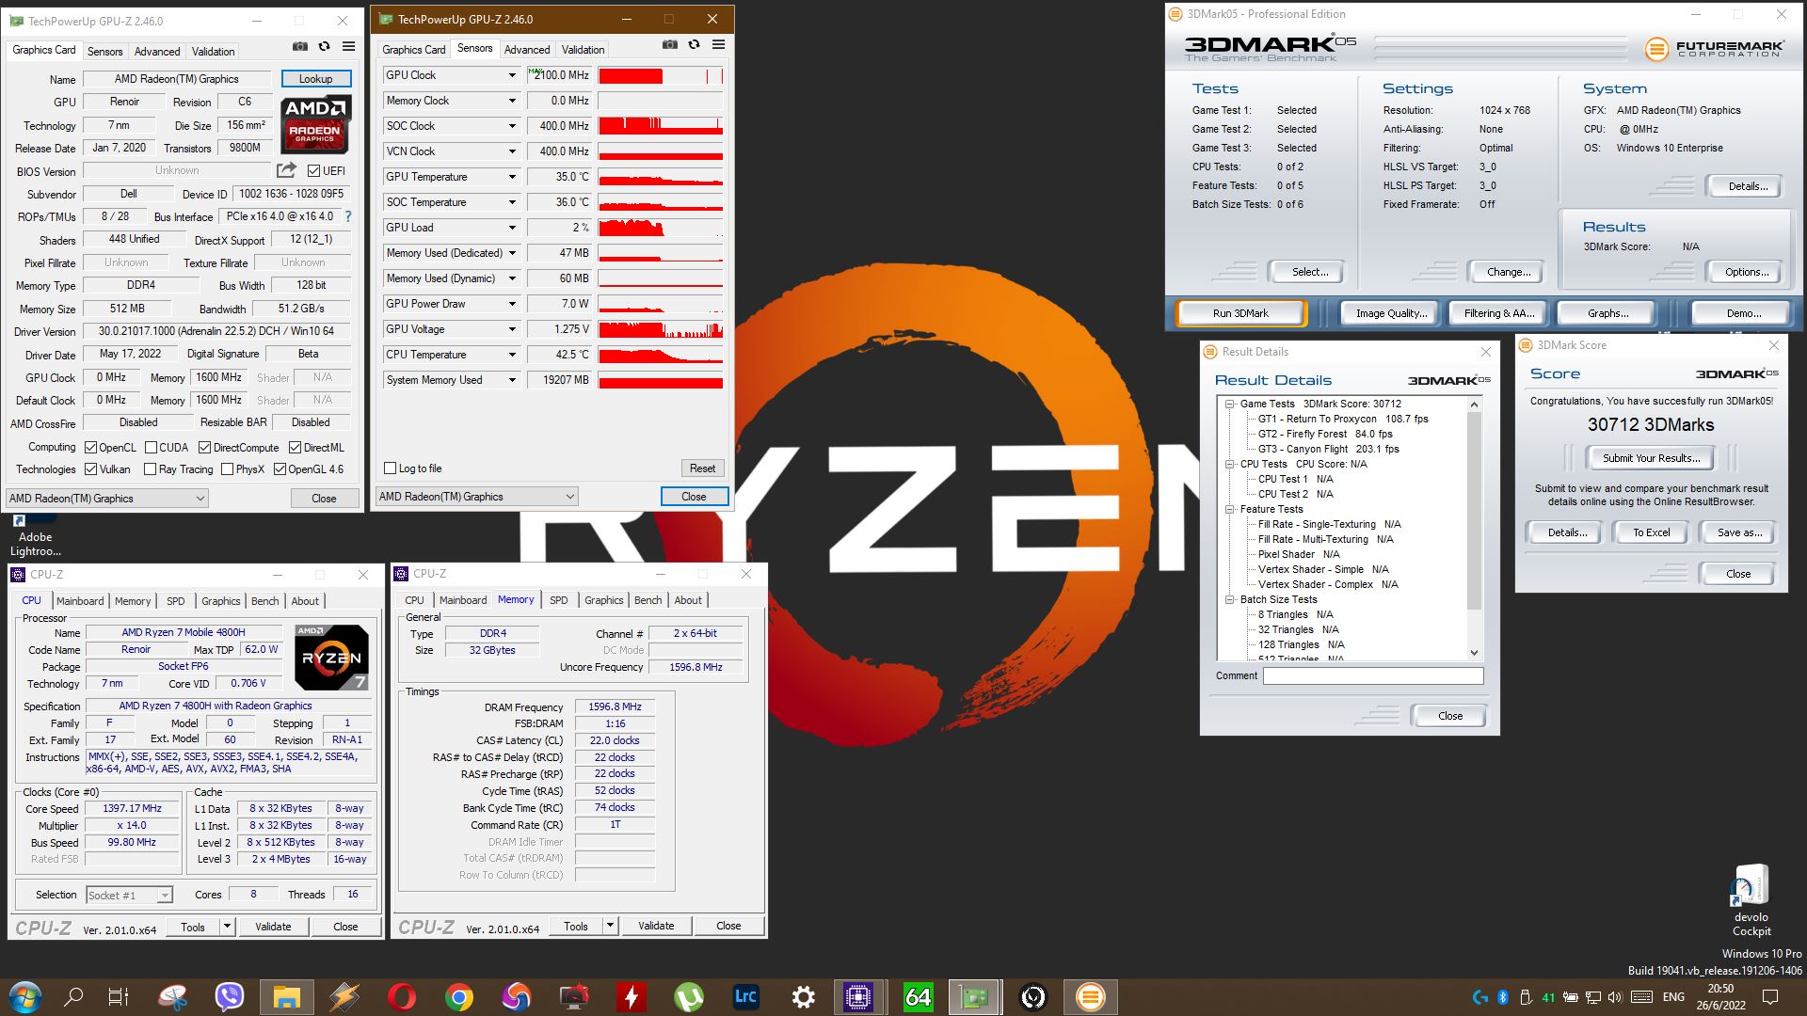Click the GPU Load history graph
This screenshot has width=1807, height=1016.
point(660,228)
